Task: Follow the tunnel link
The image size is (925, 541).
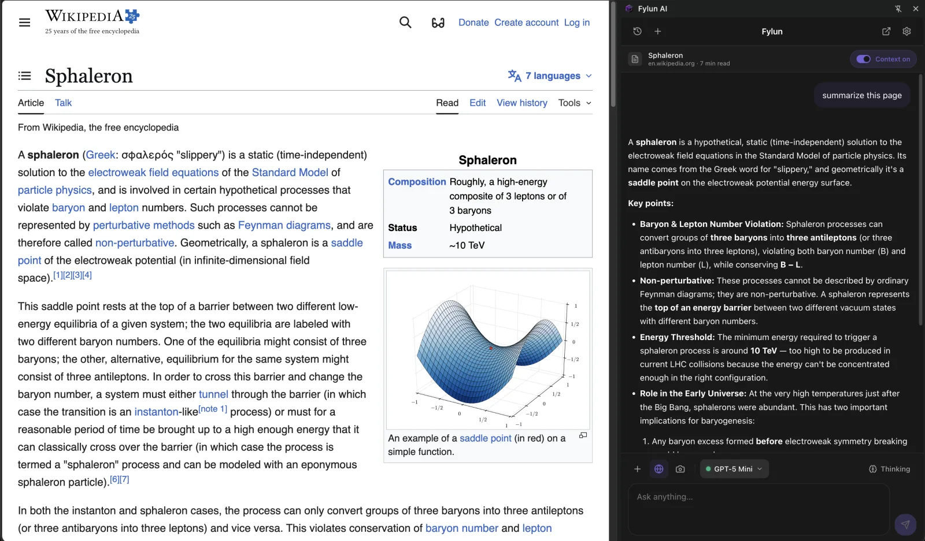Action: pyautogui.click(x=213, y=394)
